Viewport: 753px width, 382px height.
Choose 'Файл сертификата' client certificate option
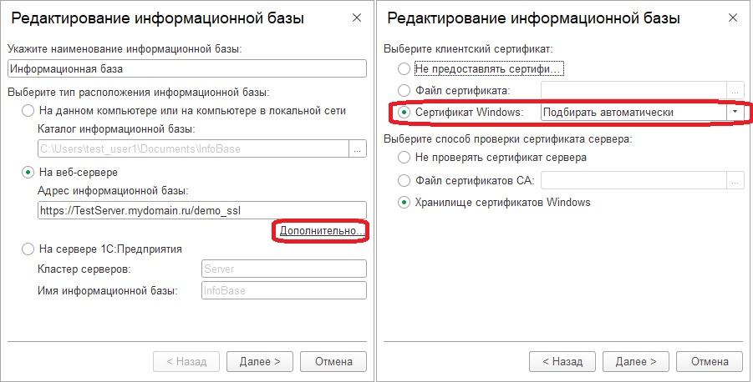(405, 90)
